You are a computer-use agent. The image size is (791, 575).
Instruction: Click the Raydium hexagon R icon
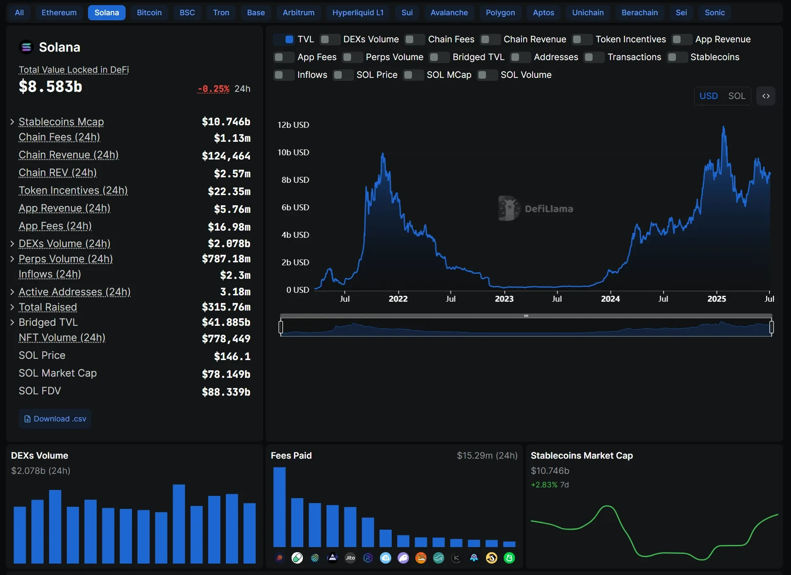[368, 558]
